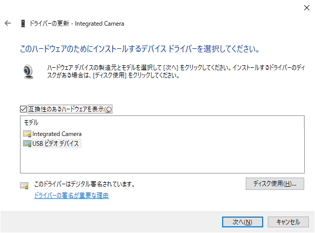The image size is (315, 233).
Task: Click the certificate icon next to Integrated Camera
Action: coord(27,134)
